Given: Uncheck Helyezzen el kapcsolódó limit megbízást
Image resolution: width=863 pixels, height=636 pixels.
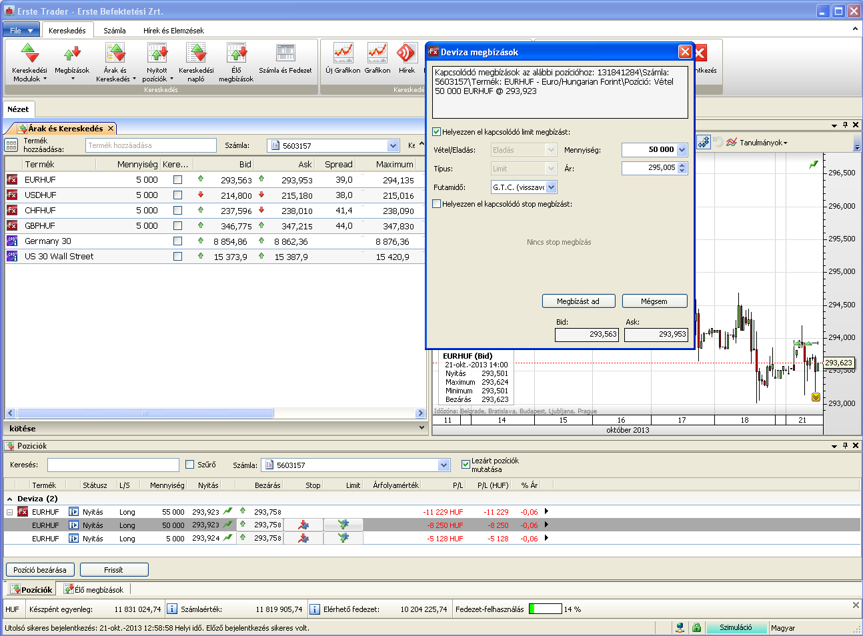Looking at the screenshot, I should (437, 132).
